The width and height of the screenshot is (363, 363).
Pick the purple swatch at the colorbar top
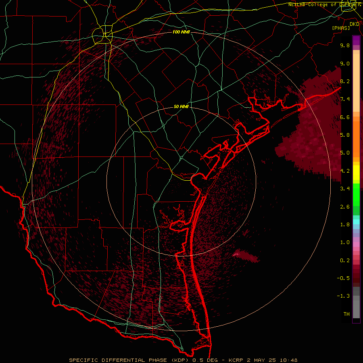[356, 40]
